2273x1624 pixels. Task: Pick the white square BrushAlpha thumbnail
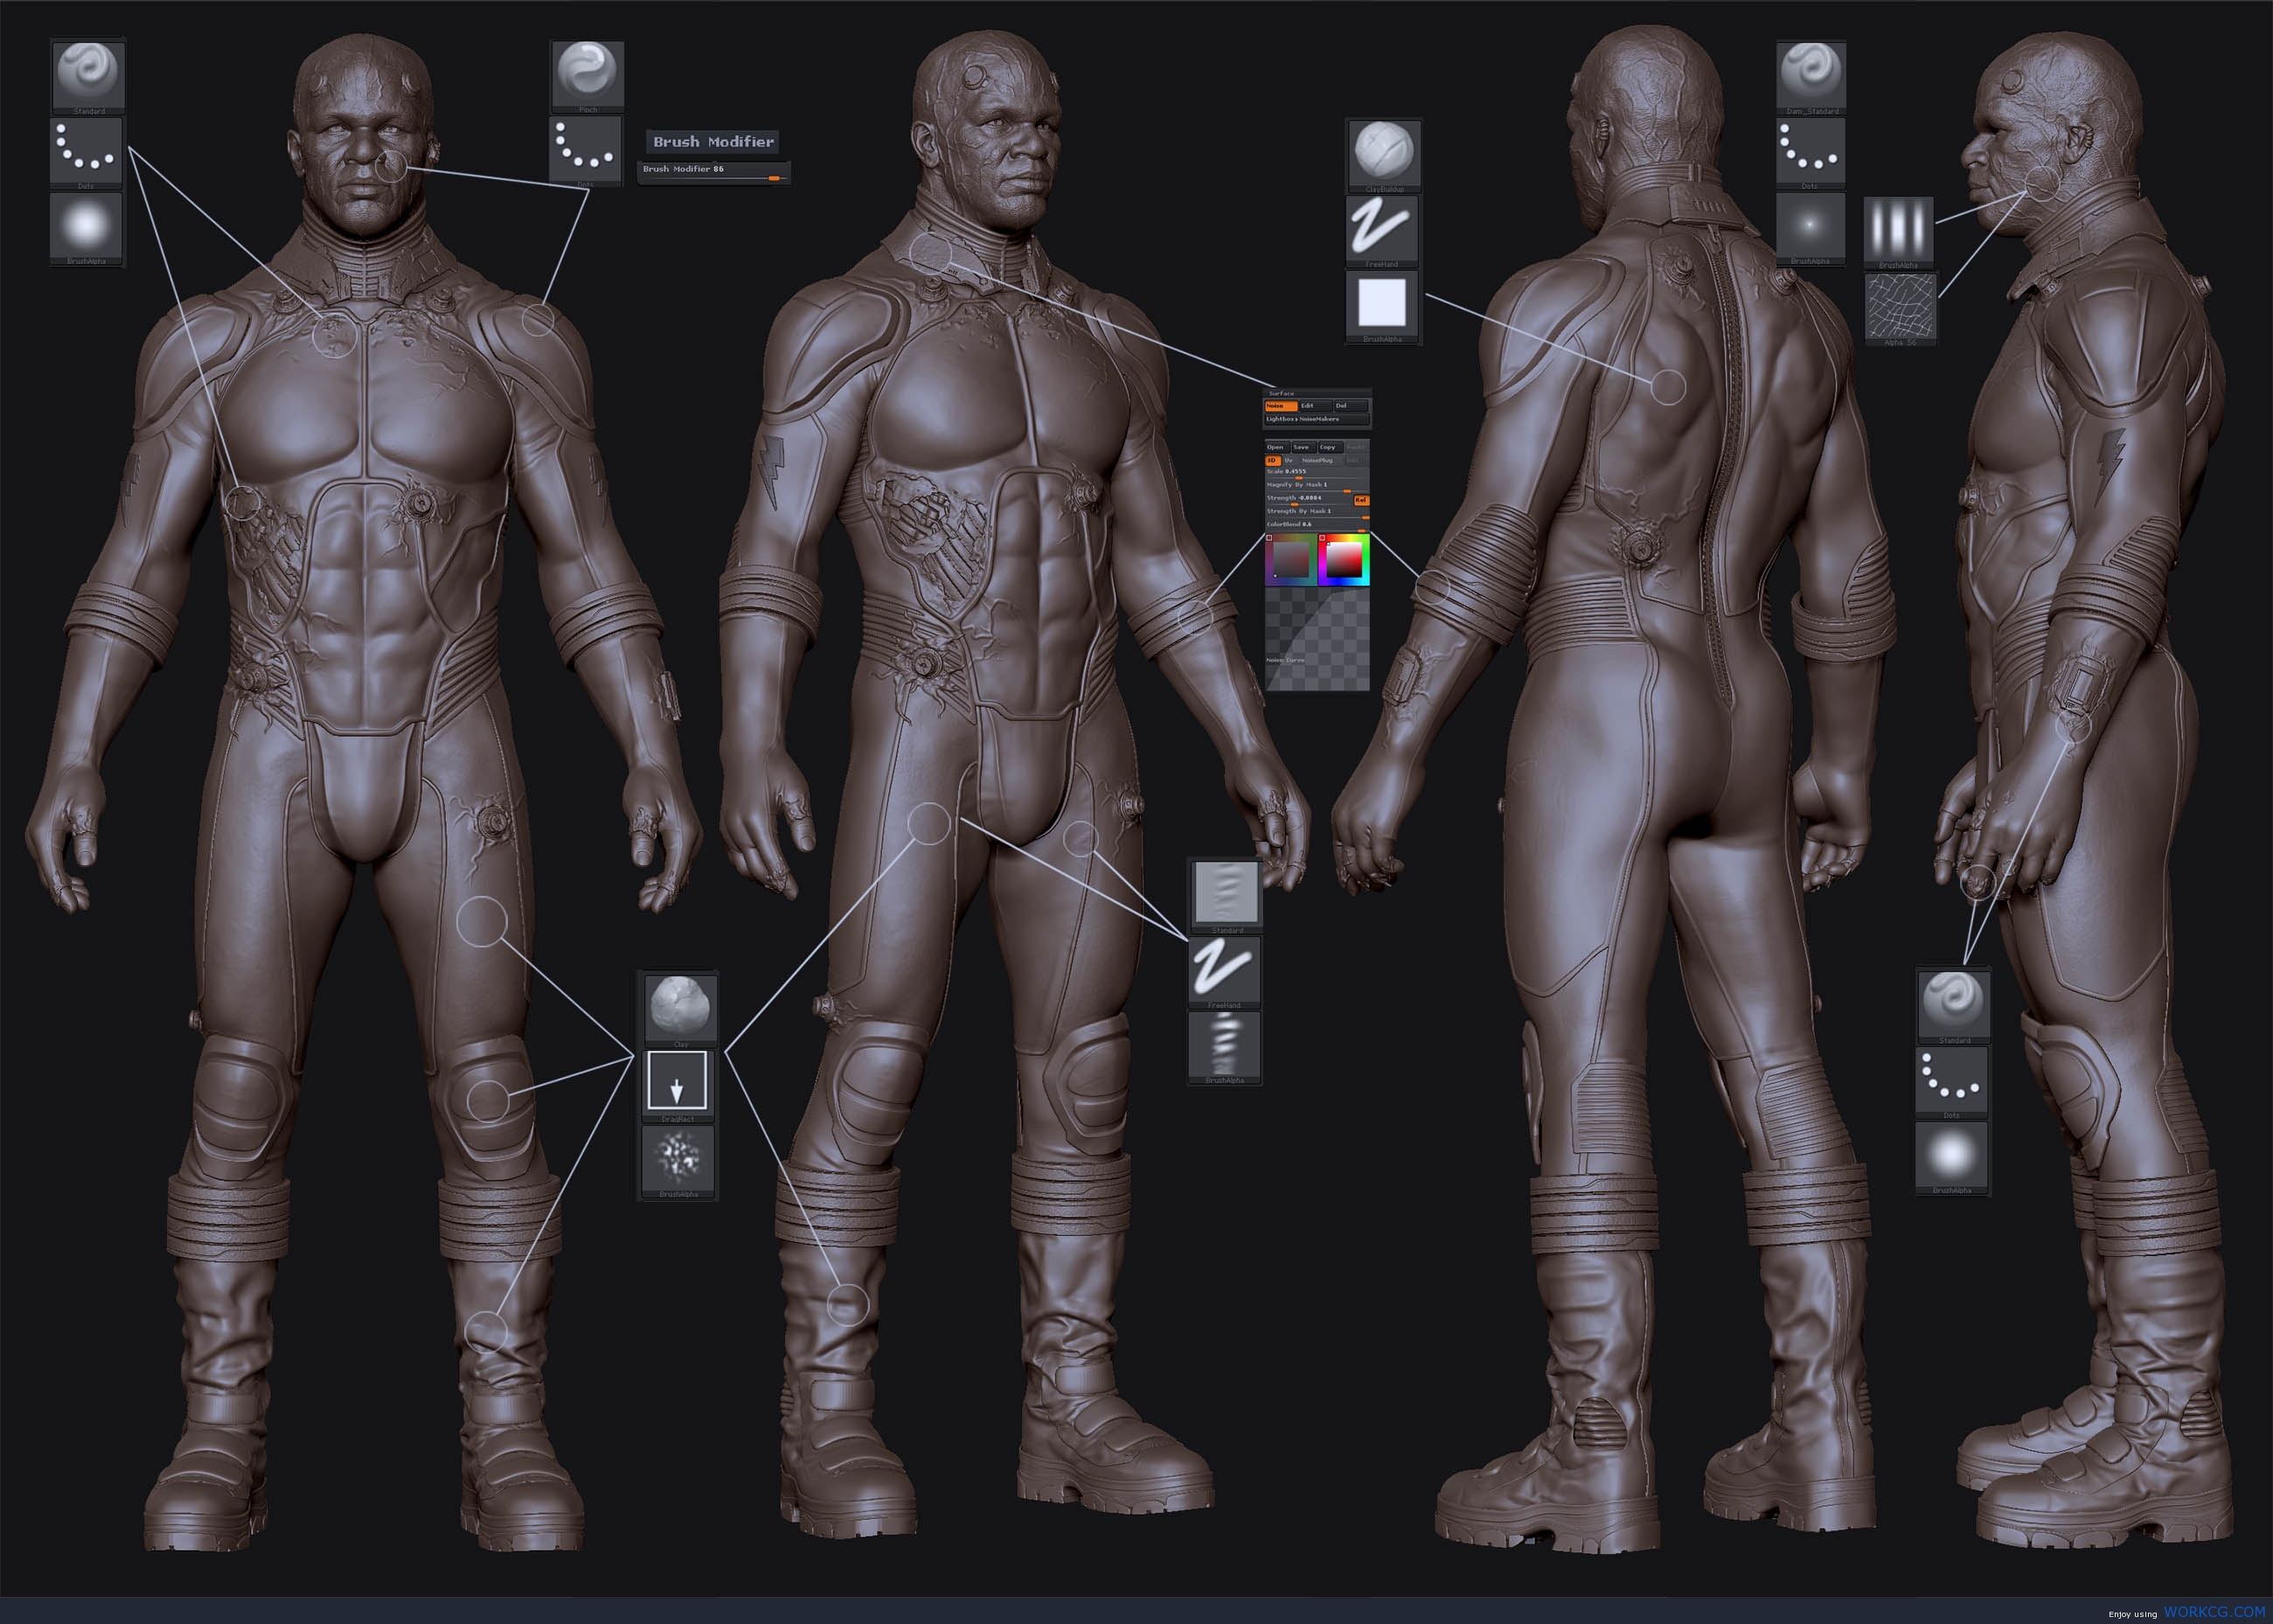click(1384, 306)
